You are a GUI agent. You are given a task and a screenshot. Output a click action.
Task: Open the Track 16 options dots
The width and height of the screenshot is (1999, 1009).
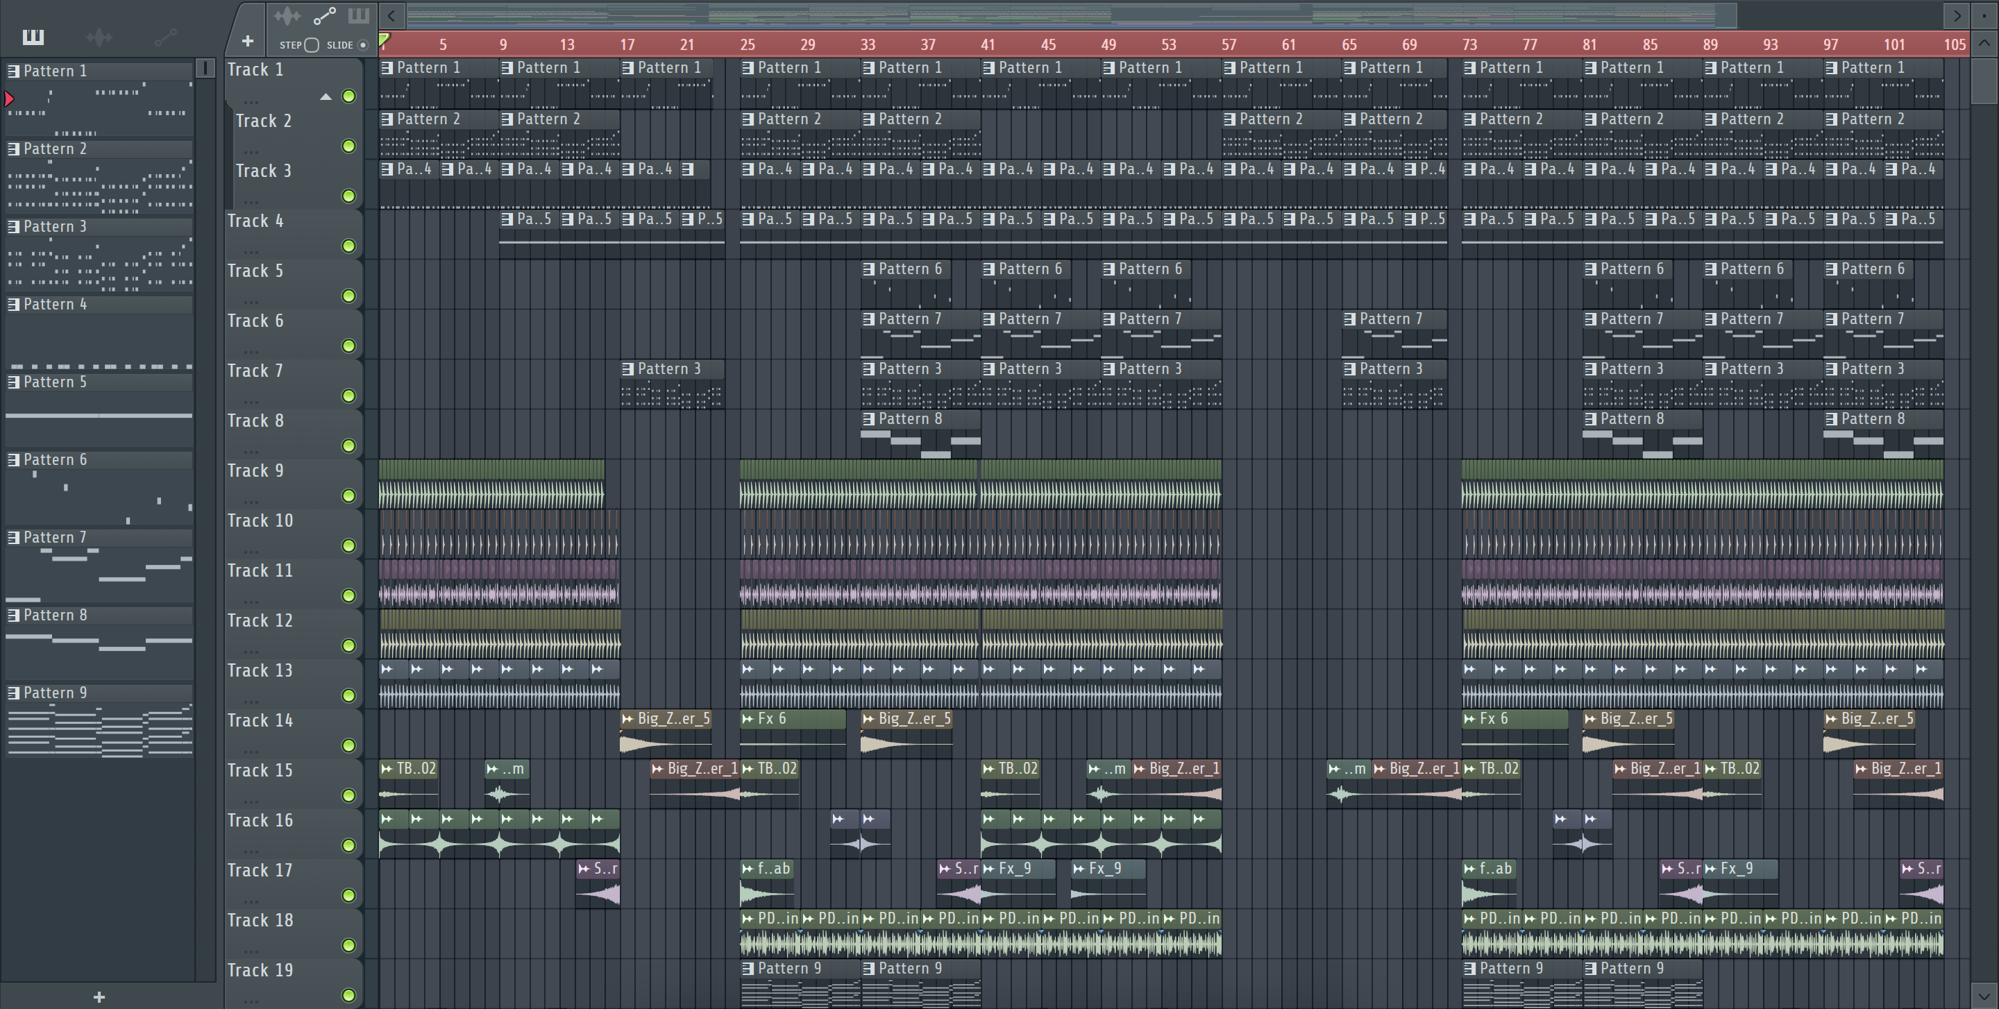(x=251, y=851)
